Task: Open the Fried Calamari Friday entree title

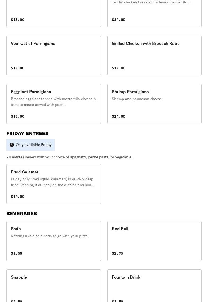Action: pos(25,172)
